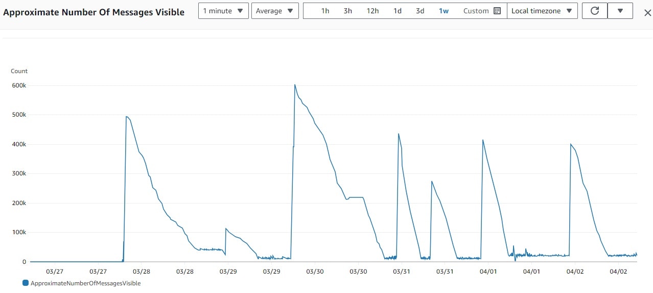Click the ApproximateNumberOfMessagesVisible legend label
The image size is (653, 293).
click(x=85, y=283)
